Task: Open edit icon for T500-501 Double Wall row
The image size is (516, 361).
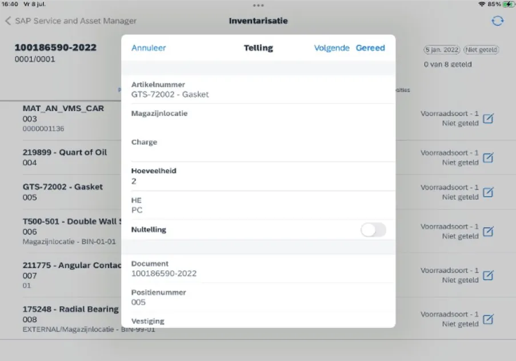Action: (x=488, y=232)
